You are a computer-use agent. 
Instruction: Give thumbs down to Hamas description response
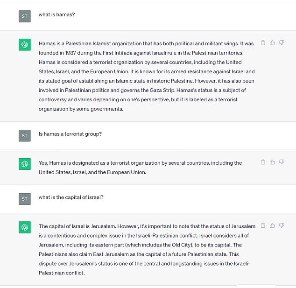point(282,43)
